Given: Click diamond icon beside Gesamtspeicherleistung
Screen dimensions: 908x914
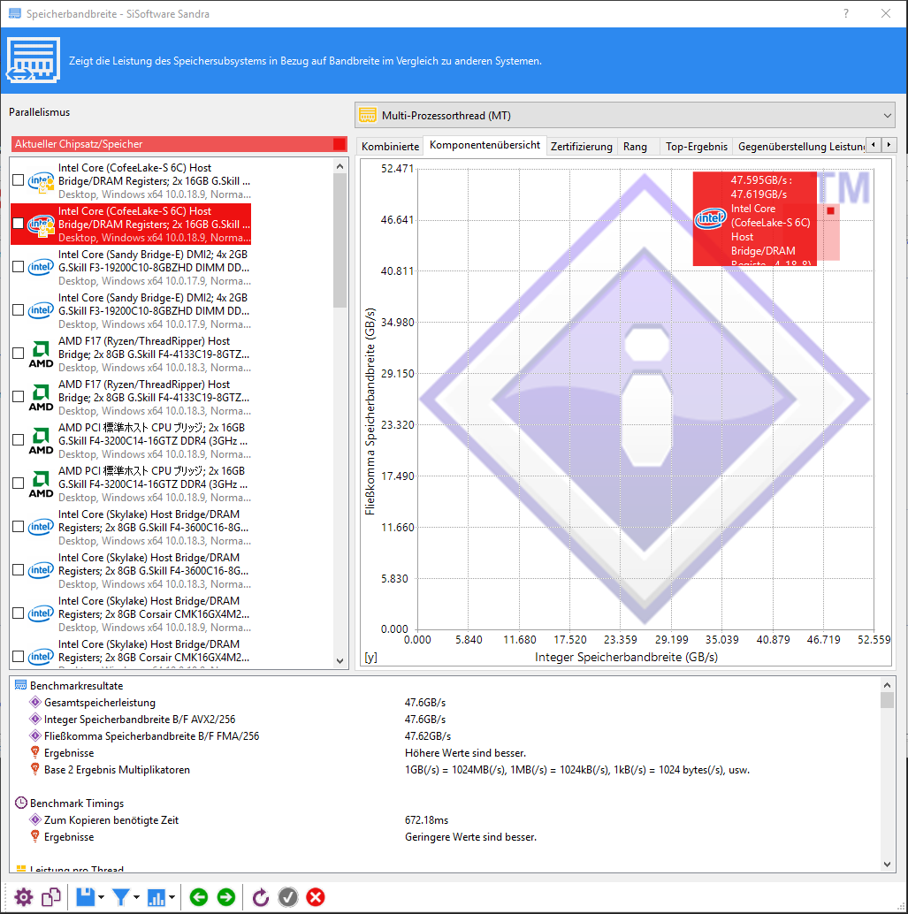Looking at the screenshot, I should (x=35, y=703).
